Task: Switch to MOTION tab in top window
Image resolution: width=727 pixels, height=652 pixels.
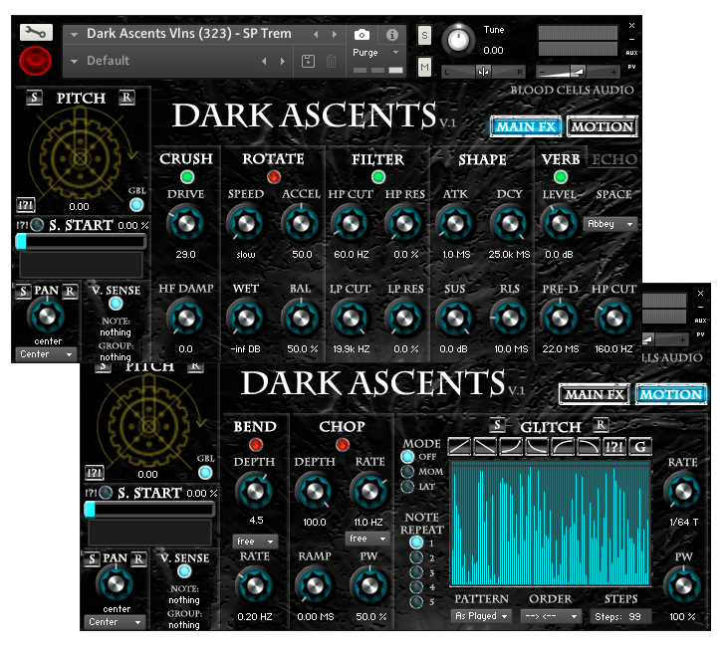Action: click(603, 126)
